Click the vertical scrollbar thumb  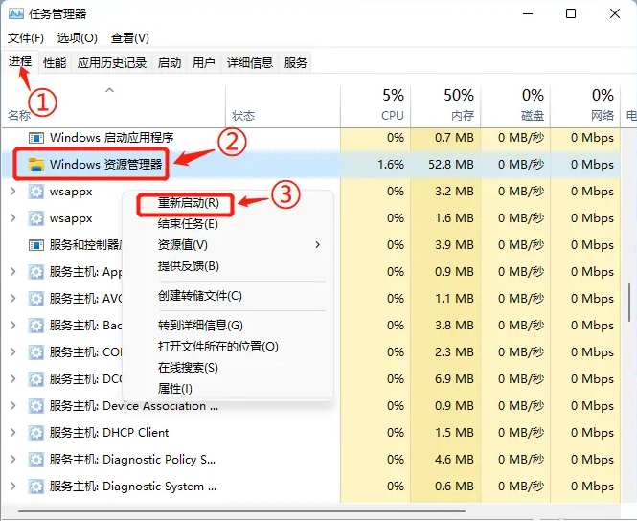click(629, 303)
